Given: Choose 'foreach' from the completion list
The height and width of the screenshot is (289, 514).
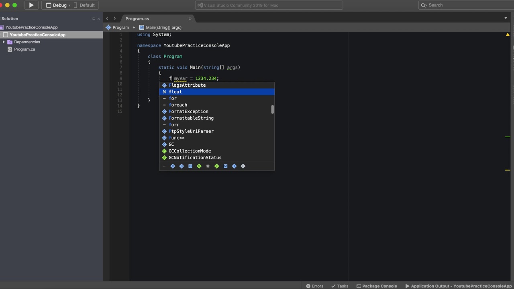Looking at the screenshot, I should 178,105.
